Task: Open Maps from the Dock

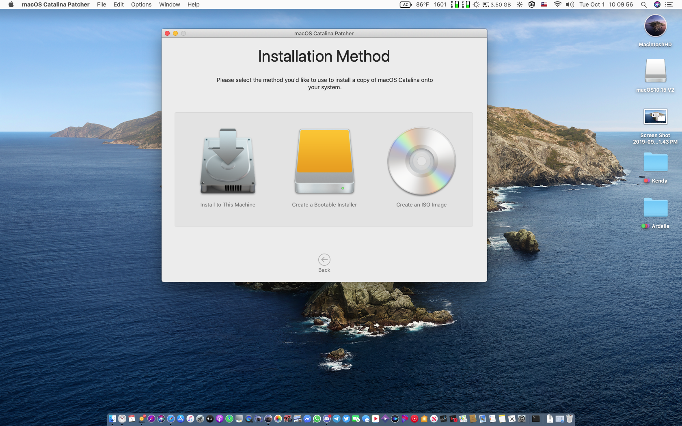Action: (463, 419)
